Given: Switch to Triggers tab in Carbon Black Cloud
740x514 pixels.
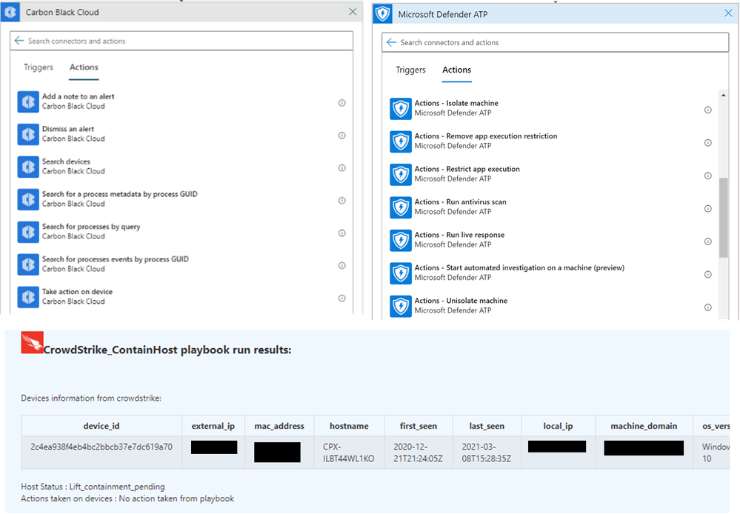Looking at the screenshot, I should [39, 67].
